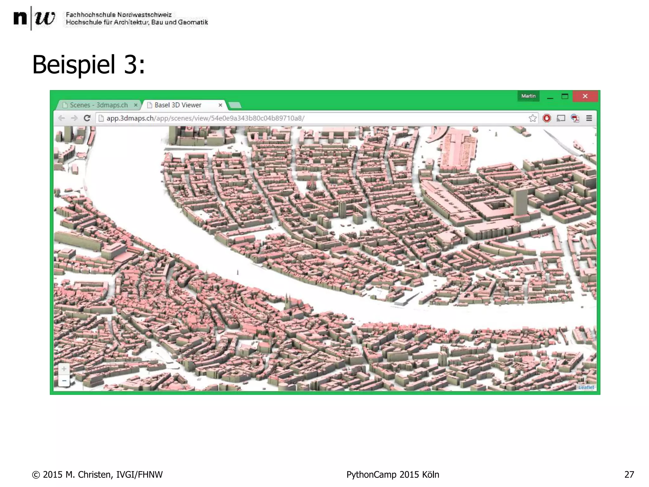This screenshot has width=649, height=487.
Task: Select the Basel 3D Viewer tab
Action: point(178,105)
